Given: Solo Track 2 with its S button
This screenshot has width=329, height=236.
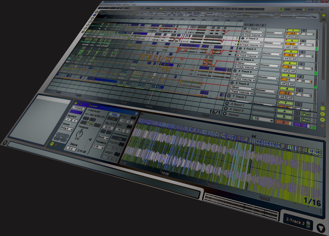Looking at the screenshot, I should [303, 41].
